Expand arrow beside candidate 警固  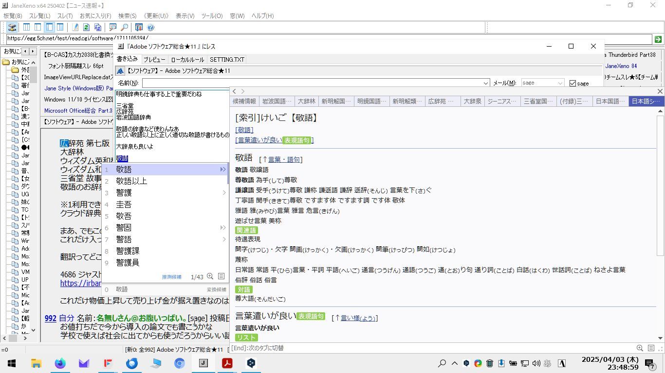coord(223,228)
